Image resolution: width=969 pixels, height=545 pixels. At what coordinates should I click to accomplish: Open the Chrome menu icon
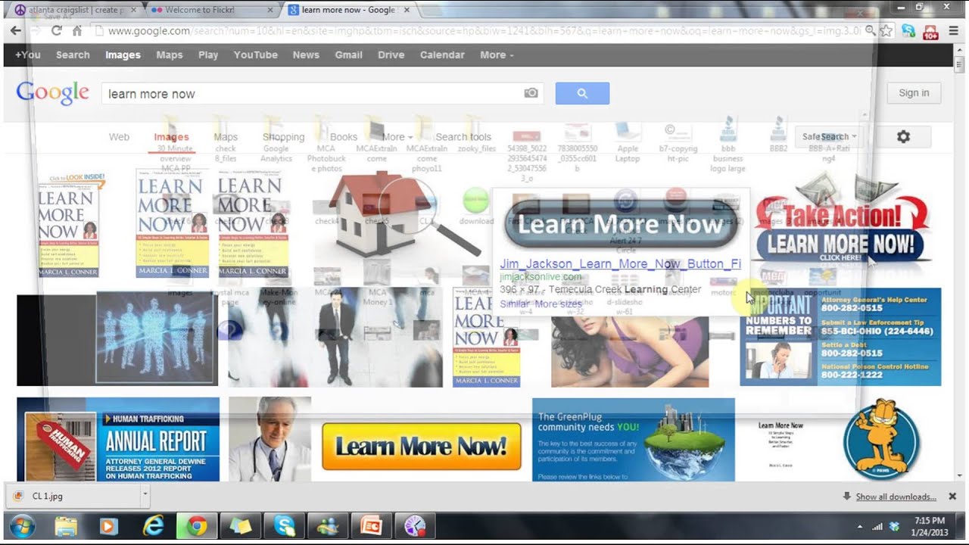tap(954, 31)
